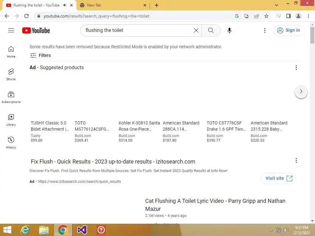Click the install/download page icon
This screenshot has width=315, height=236.
click(x=247, y=16)
